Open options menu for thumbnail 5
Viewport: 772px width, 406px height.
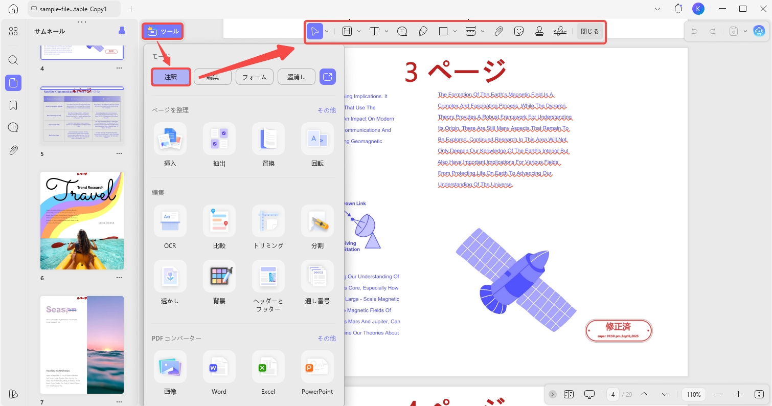point(119,154)
